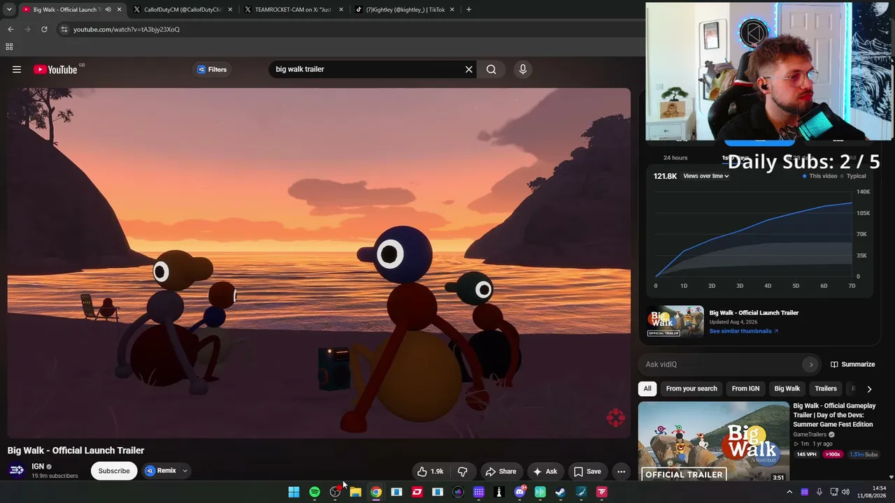
Task: Dislike the Big Walk trailer
Action: pyautogui.click(x=462, y=472)
